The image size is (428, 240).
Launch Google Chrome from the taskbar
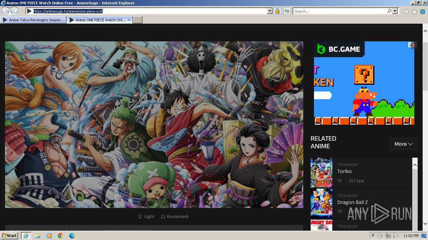[61, 236]
